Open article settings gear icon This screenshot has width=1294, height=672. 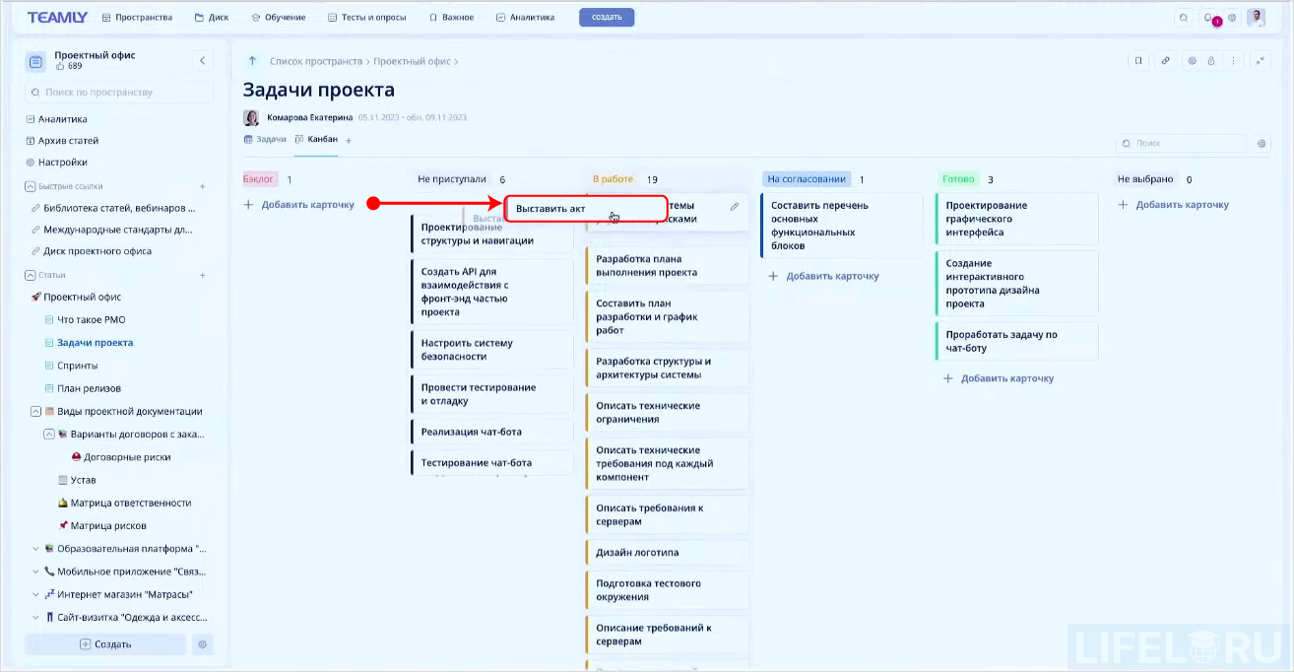coord(1192,61)
